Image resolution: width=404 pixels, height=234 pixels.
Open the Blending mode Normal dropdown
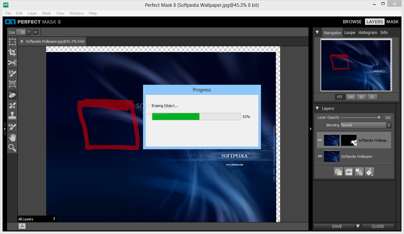tap(366, 125)
